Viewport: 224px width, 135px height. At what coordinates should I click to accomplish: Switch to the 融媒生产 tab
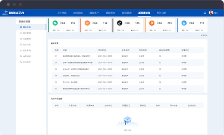pyautogui.click(x=94, y=13)
